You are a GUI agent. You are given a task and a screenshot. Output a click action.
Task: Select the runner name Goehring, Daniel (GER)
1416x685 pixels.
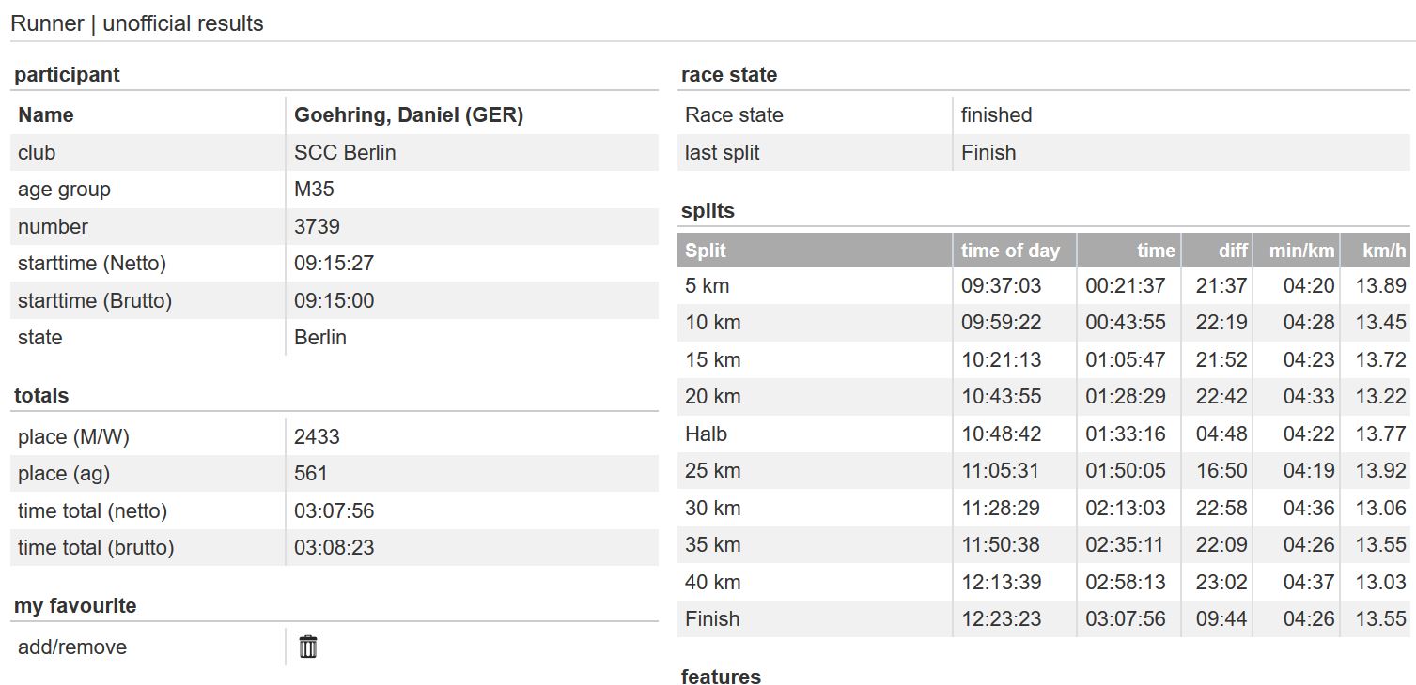point(409,115)
